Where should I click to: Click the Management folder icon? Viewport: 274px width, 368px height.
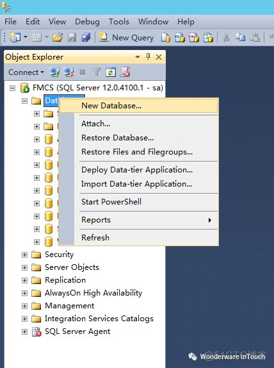[36, 306]
